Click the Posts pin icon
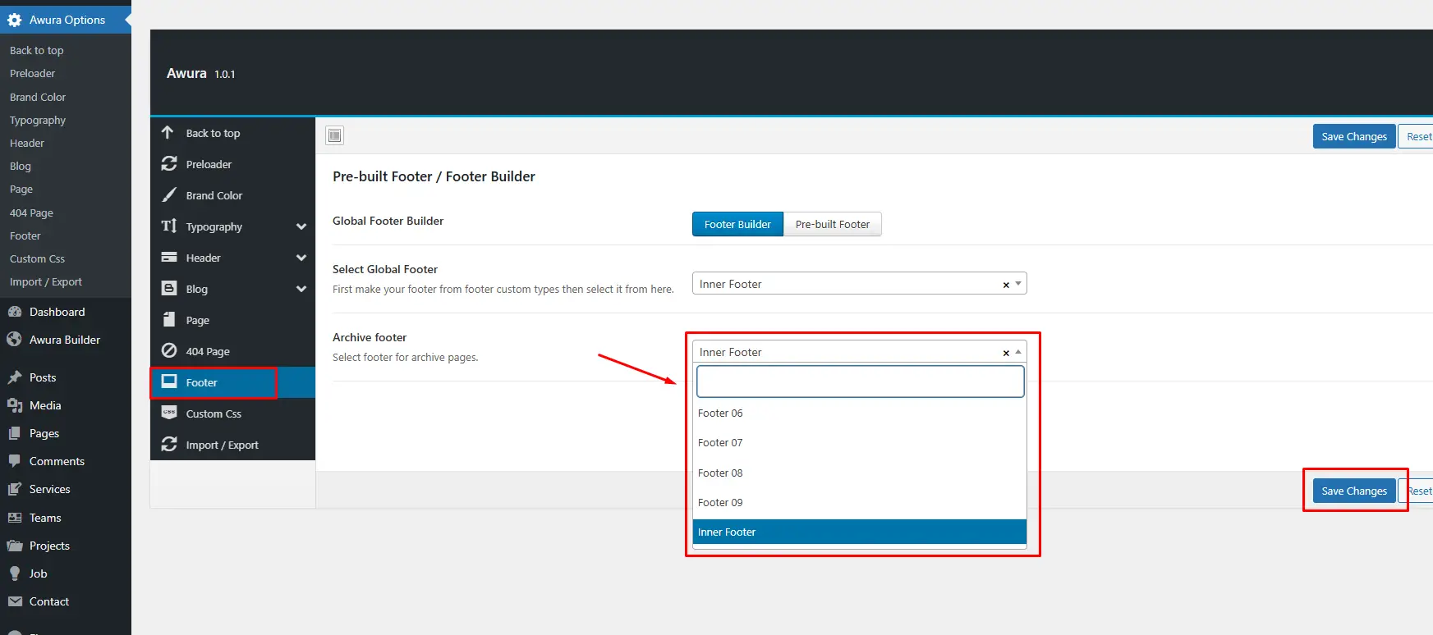The width and height of the screenshot is (1433, 635). tap(15, 377)
